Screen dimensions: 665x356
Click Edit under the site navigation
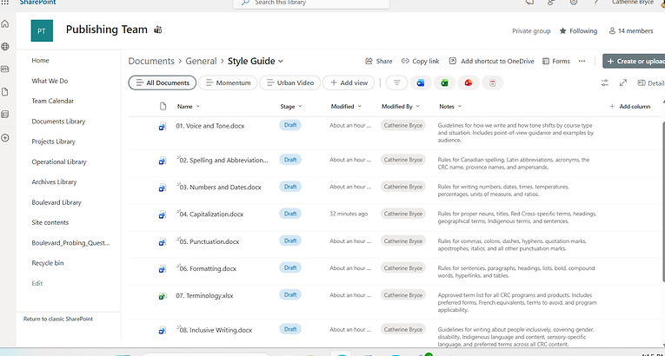(x=37, y=283)
